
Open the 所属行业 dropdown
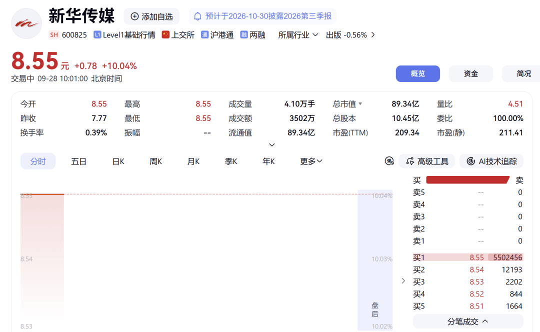click(298, 35)
